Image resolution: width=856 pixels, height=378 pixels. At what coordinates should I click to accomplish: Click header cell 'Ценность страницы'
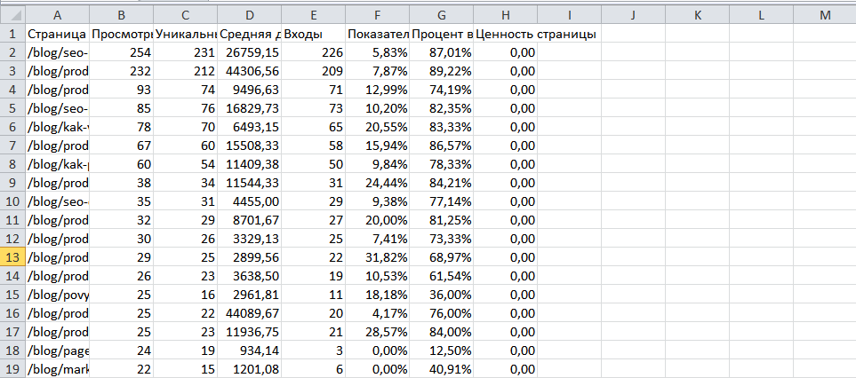click(506, 34)
